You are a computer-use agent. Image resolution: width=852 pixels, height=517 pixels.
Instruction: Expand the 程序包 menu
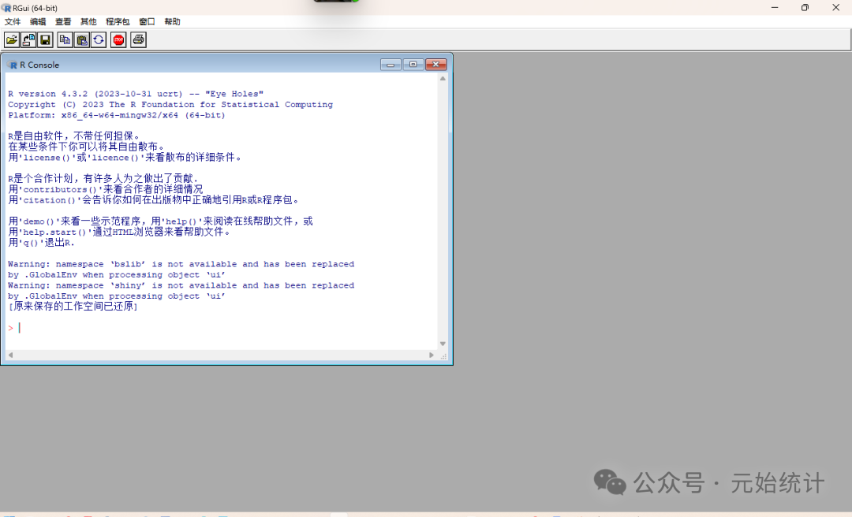pos(118,22)
